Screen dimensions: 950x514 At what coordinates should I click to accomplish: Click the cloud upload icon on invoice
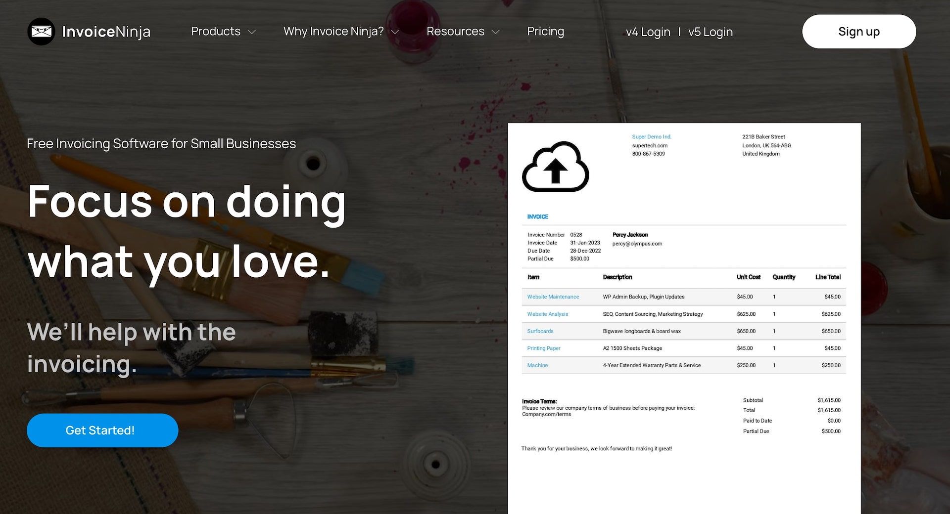[555, 167]
